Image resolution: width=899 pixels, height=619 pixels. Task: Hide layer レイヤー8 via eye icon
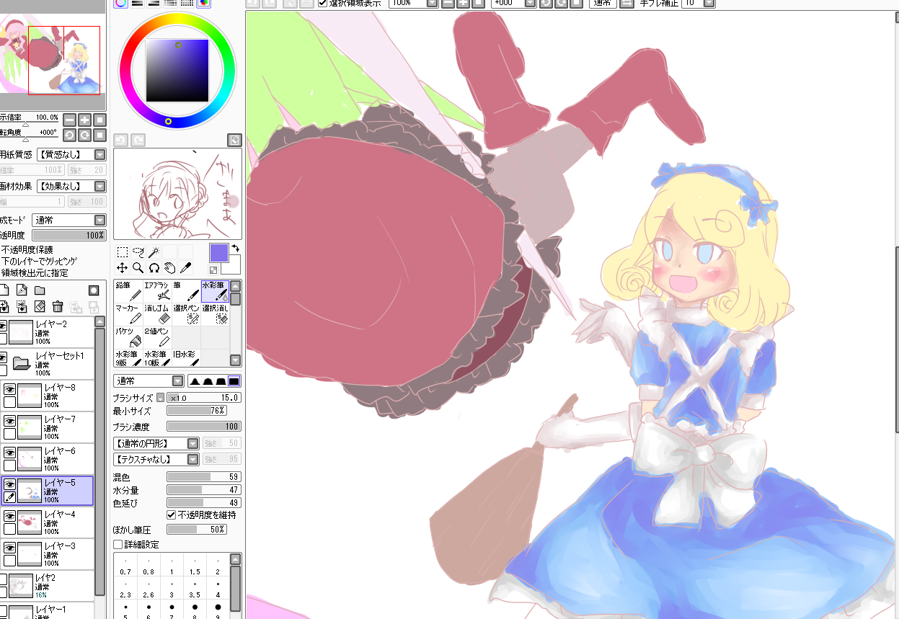tap(9, 389)
